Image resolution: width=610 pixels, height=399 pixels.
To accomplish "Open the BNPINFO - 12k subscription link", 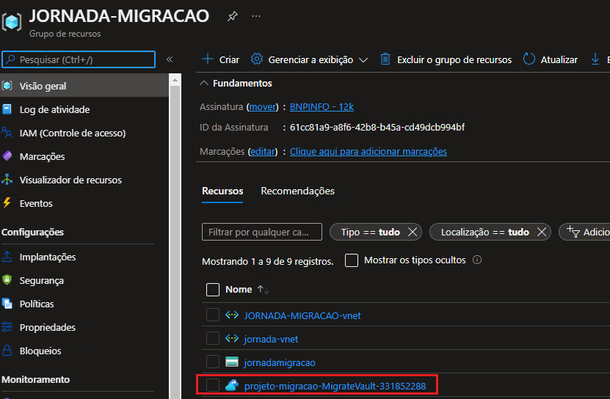I will (322, 106).
